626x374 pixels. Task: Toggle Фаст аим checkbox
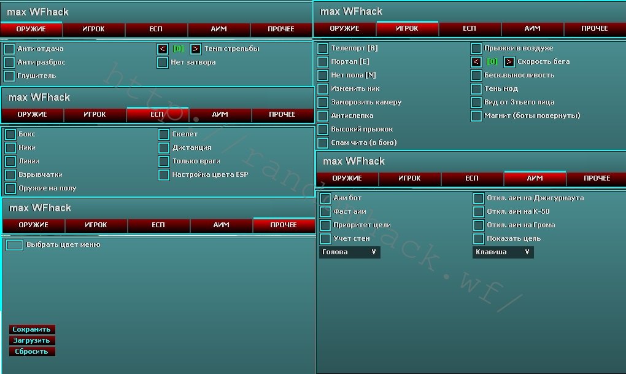tap(325, 212)
